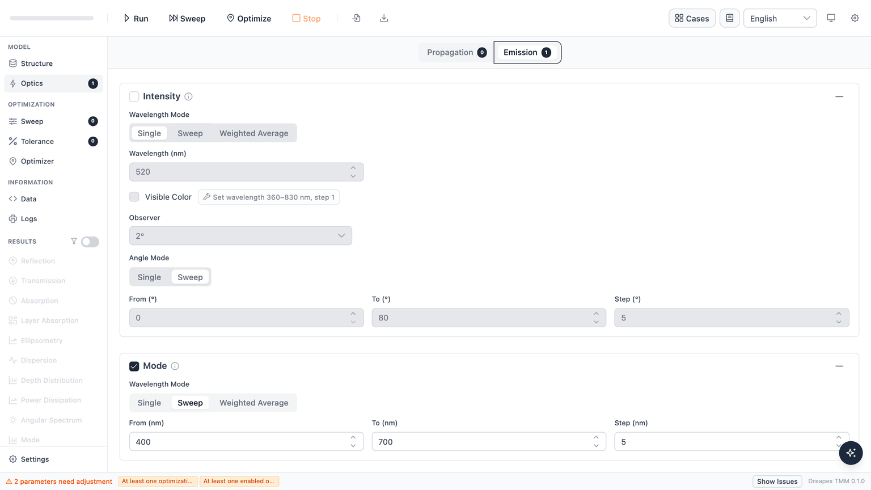871x490 pixels.
Task: Click the Mode info icon
Action: pyautogui.click(x=175, y=366)
